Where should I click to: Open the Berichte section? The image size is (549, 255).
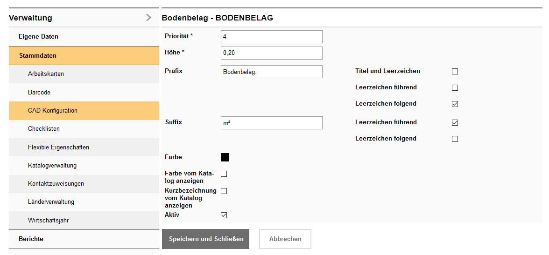(x=31, y=239)
